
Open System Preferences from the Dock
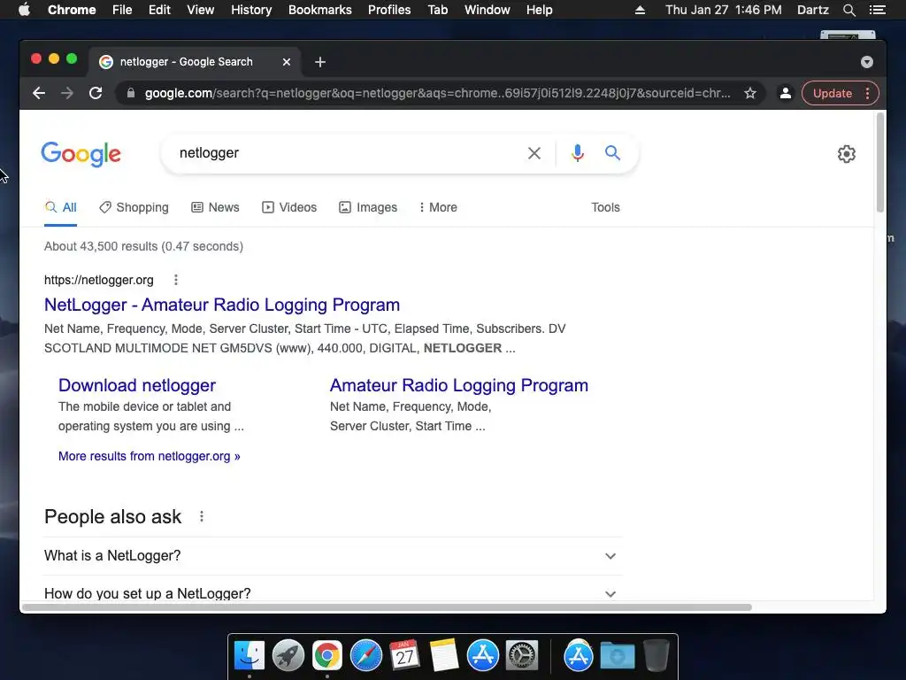coord(522,656)
